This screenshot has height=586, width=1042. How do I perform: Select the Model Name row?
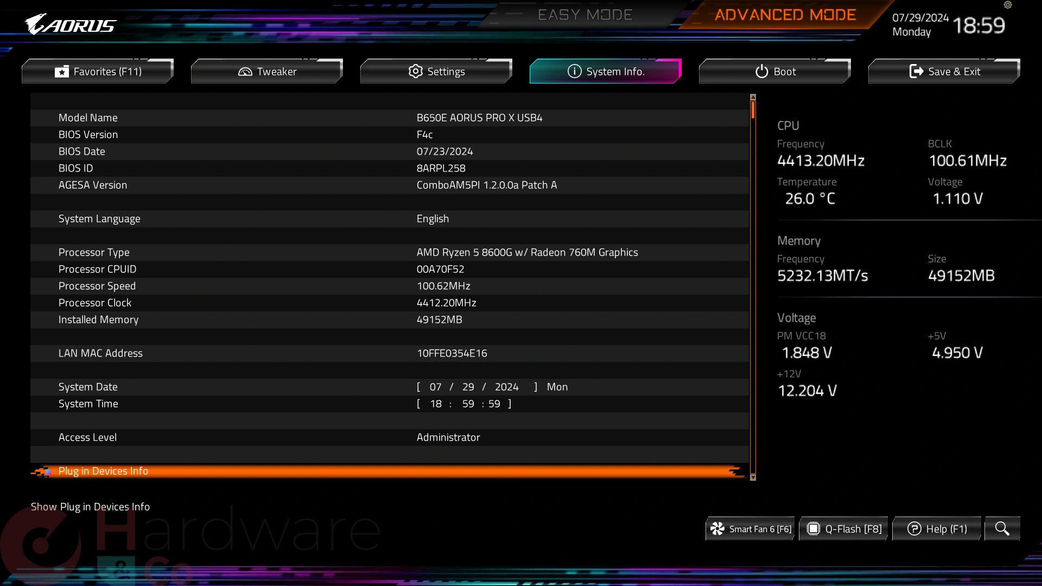tap(390, 118)
